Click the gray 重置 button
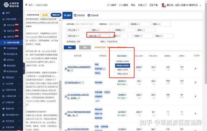Screen dimensions: 207x131 85,47
